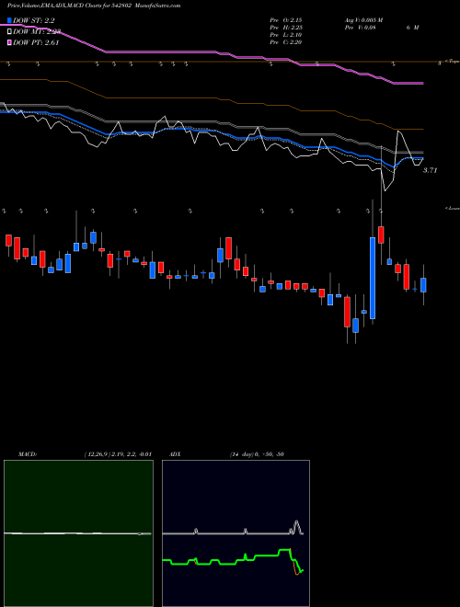Open the green MACD indicator chart
This screenshot has height=607, width=460.
click(78, 533)
